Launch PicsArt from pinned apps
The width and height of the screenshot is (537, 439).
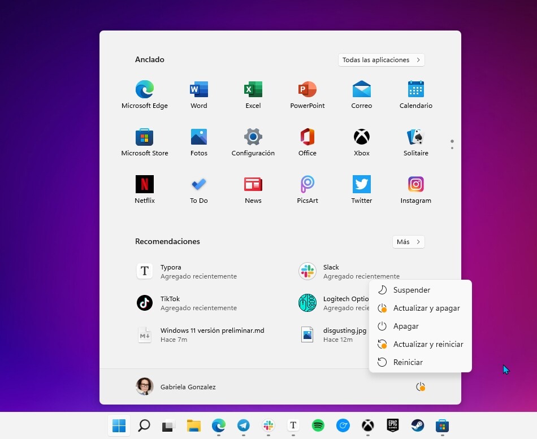[x=307, y=190]
